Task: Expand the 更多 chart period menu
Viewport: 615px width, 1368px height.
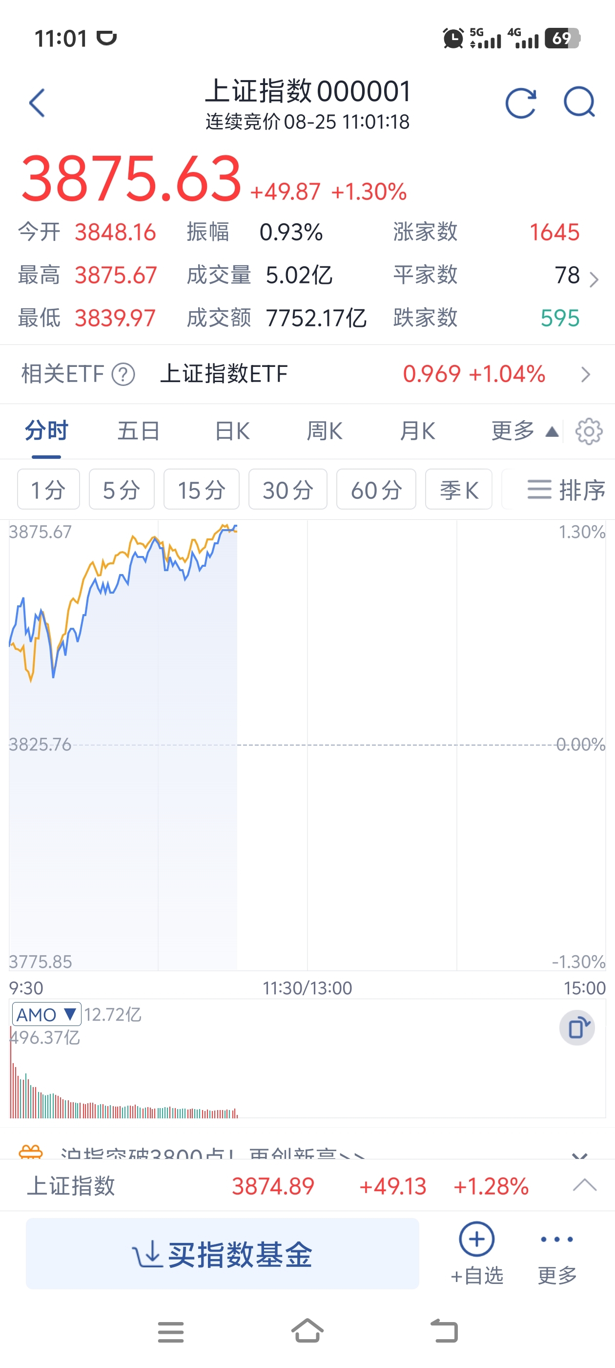Action: (x=525, y=431)
